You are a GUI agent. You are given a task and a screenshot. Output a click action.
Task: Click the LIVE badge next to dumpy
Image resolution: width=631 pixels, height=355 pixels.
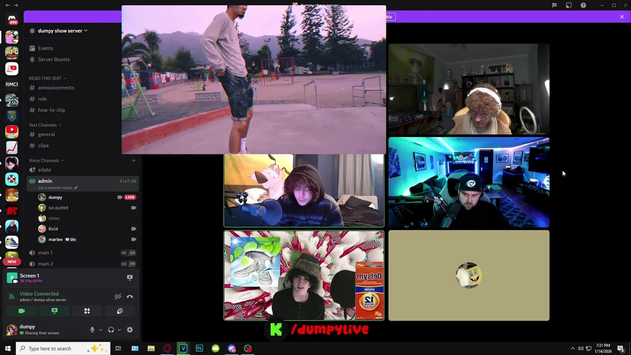point(130,197)
